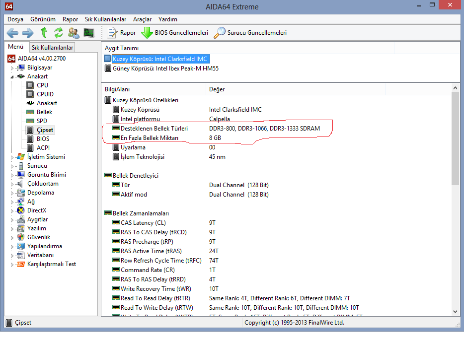Open the Araçlar menu

143,19
